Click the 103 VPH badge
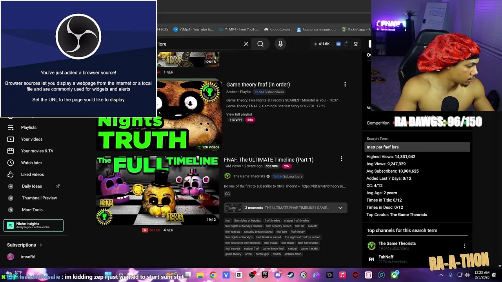 [x=272, y=166]
